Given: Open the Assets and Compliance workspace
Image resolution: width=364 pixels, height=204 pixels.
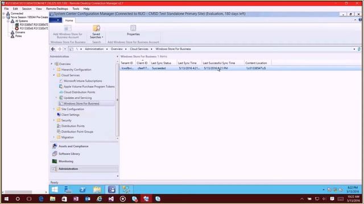Looking at the screenshot, I should click(x=84, y=146).
